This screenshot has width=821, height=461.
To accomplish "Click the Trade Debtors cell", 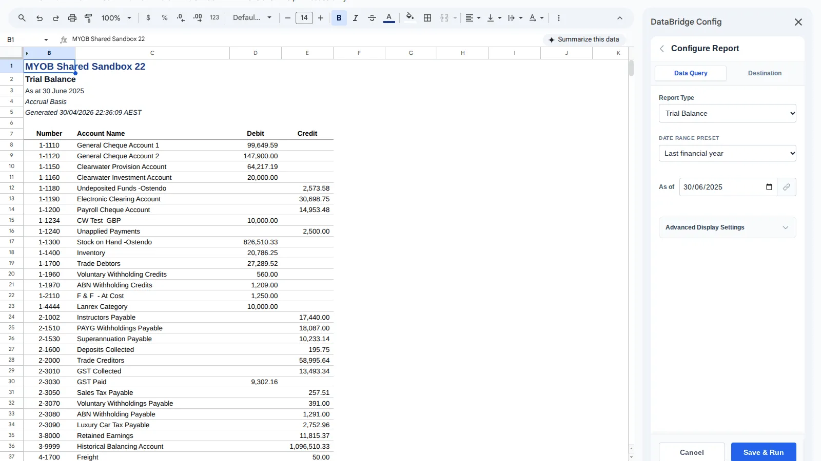I will click(152, 264).
